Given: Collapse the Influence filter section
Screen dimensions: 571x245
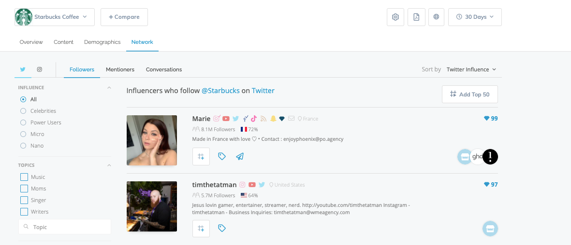Looking at the screenshot, I should click(x=109, y=88).
